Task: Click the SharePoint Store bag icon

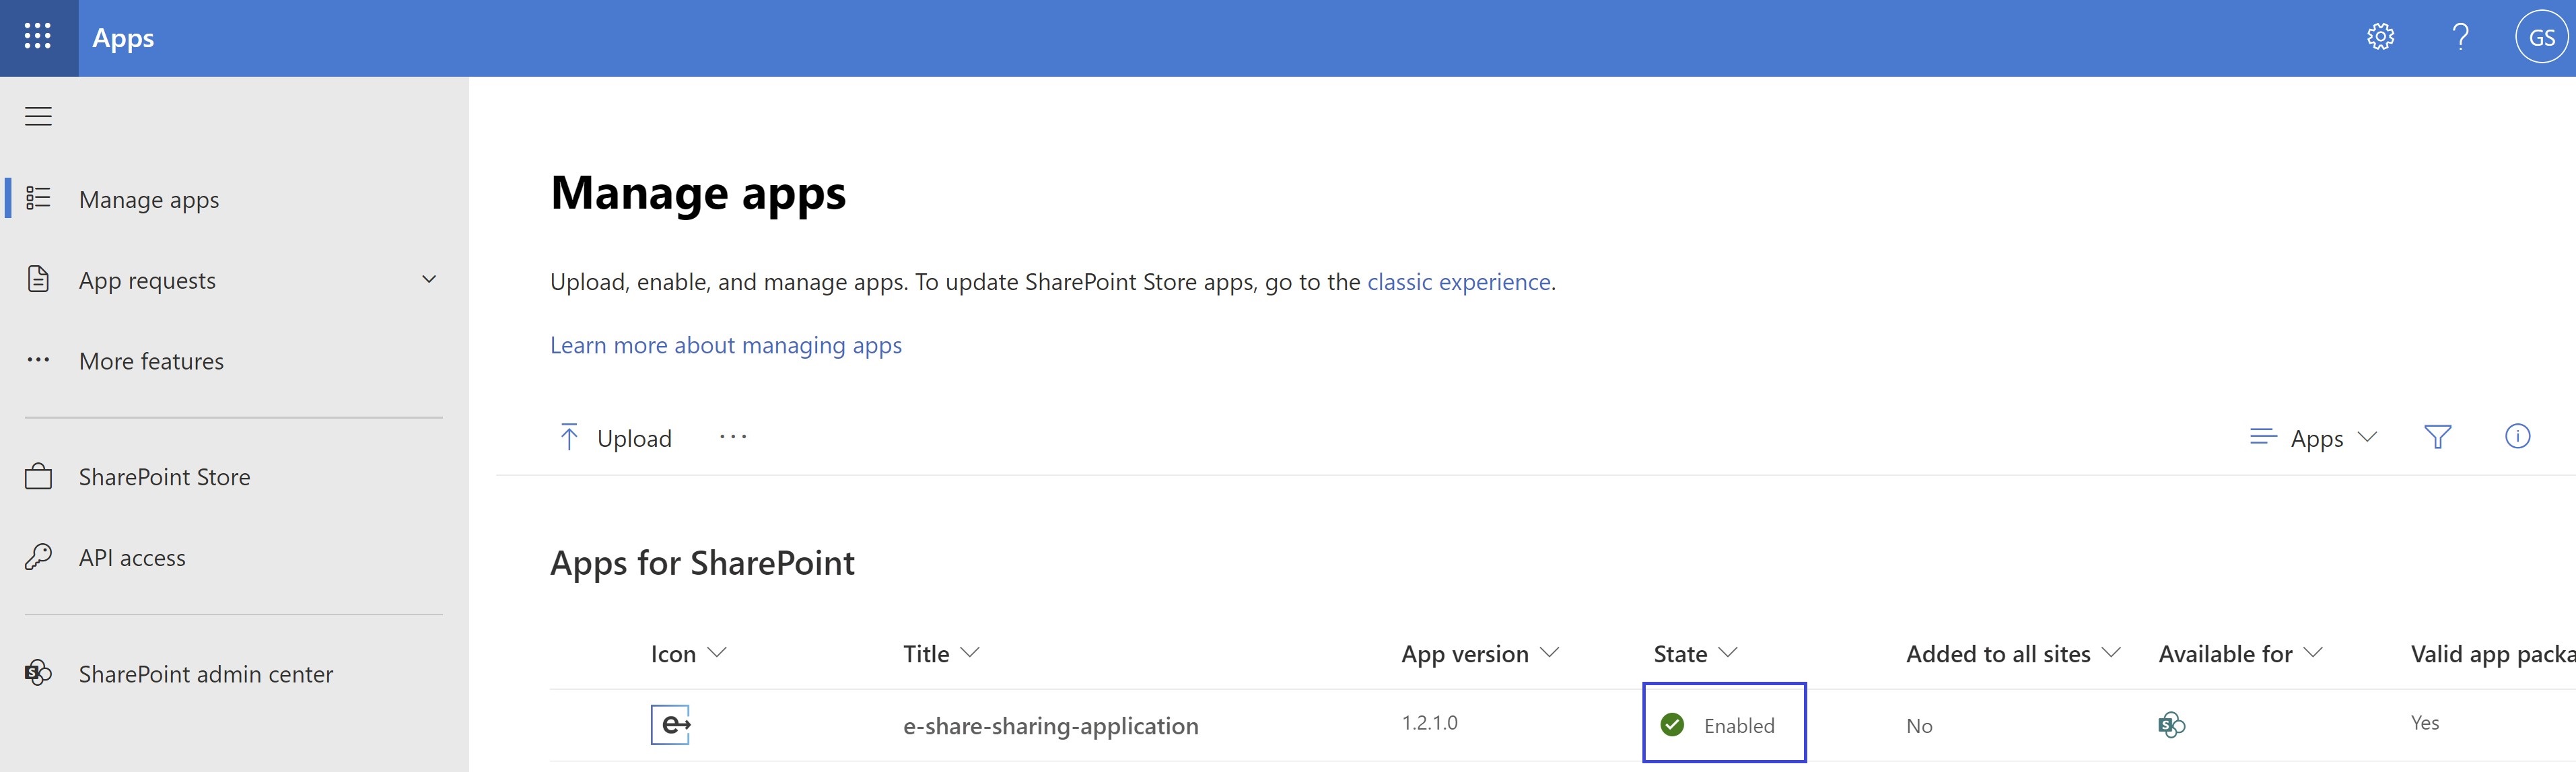Action: (38, 476)
